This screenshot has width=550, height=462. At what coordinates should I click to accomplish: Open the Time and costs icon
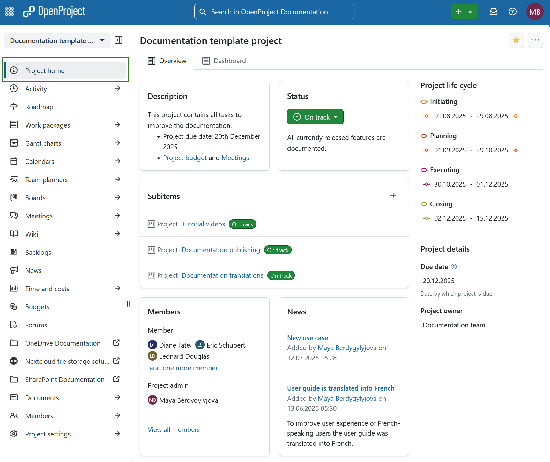14,288
